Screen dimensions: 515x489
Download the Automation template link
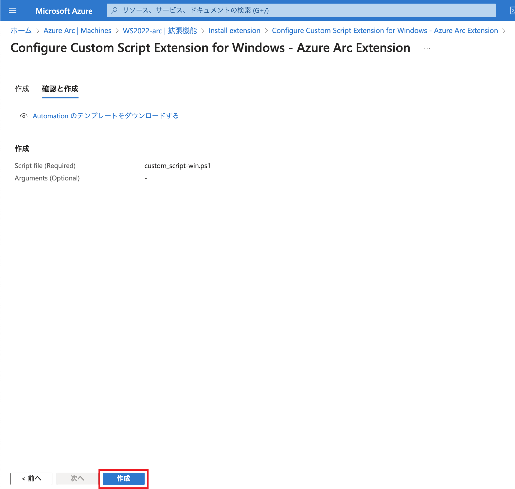pos(106,116)
